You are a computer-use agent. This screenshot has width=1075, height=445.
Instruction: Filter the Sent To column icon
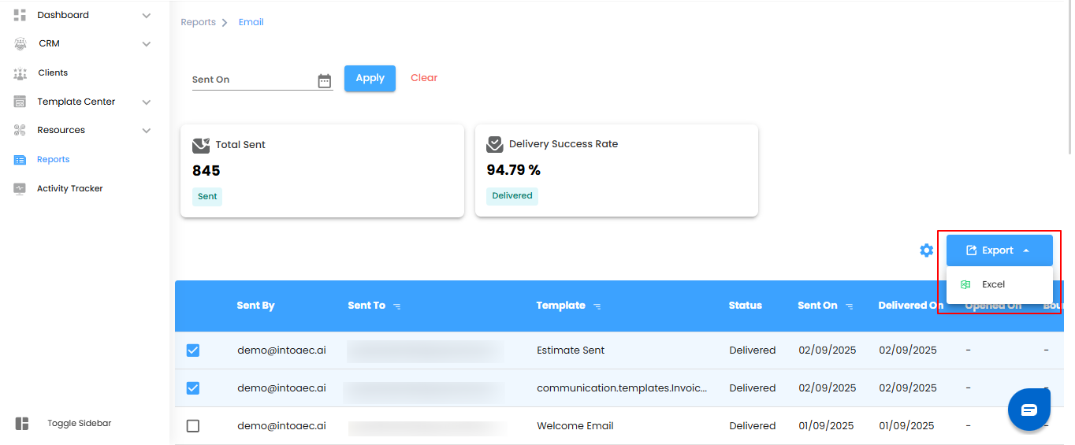(397, 306)
